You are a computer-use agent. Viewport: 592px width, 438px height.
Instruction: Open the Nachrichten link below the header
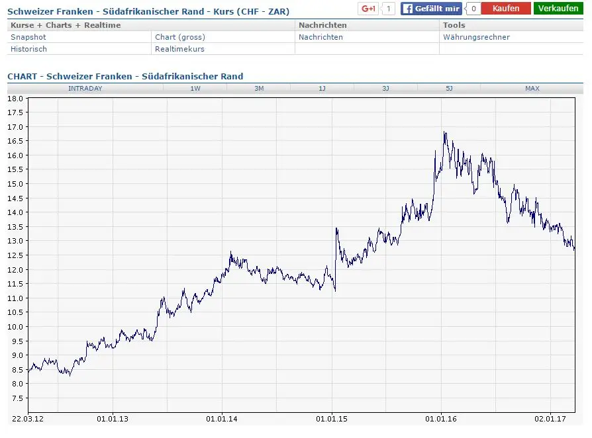click(x=321, y=37)
